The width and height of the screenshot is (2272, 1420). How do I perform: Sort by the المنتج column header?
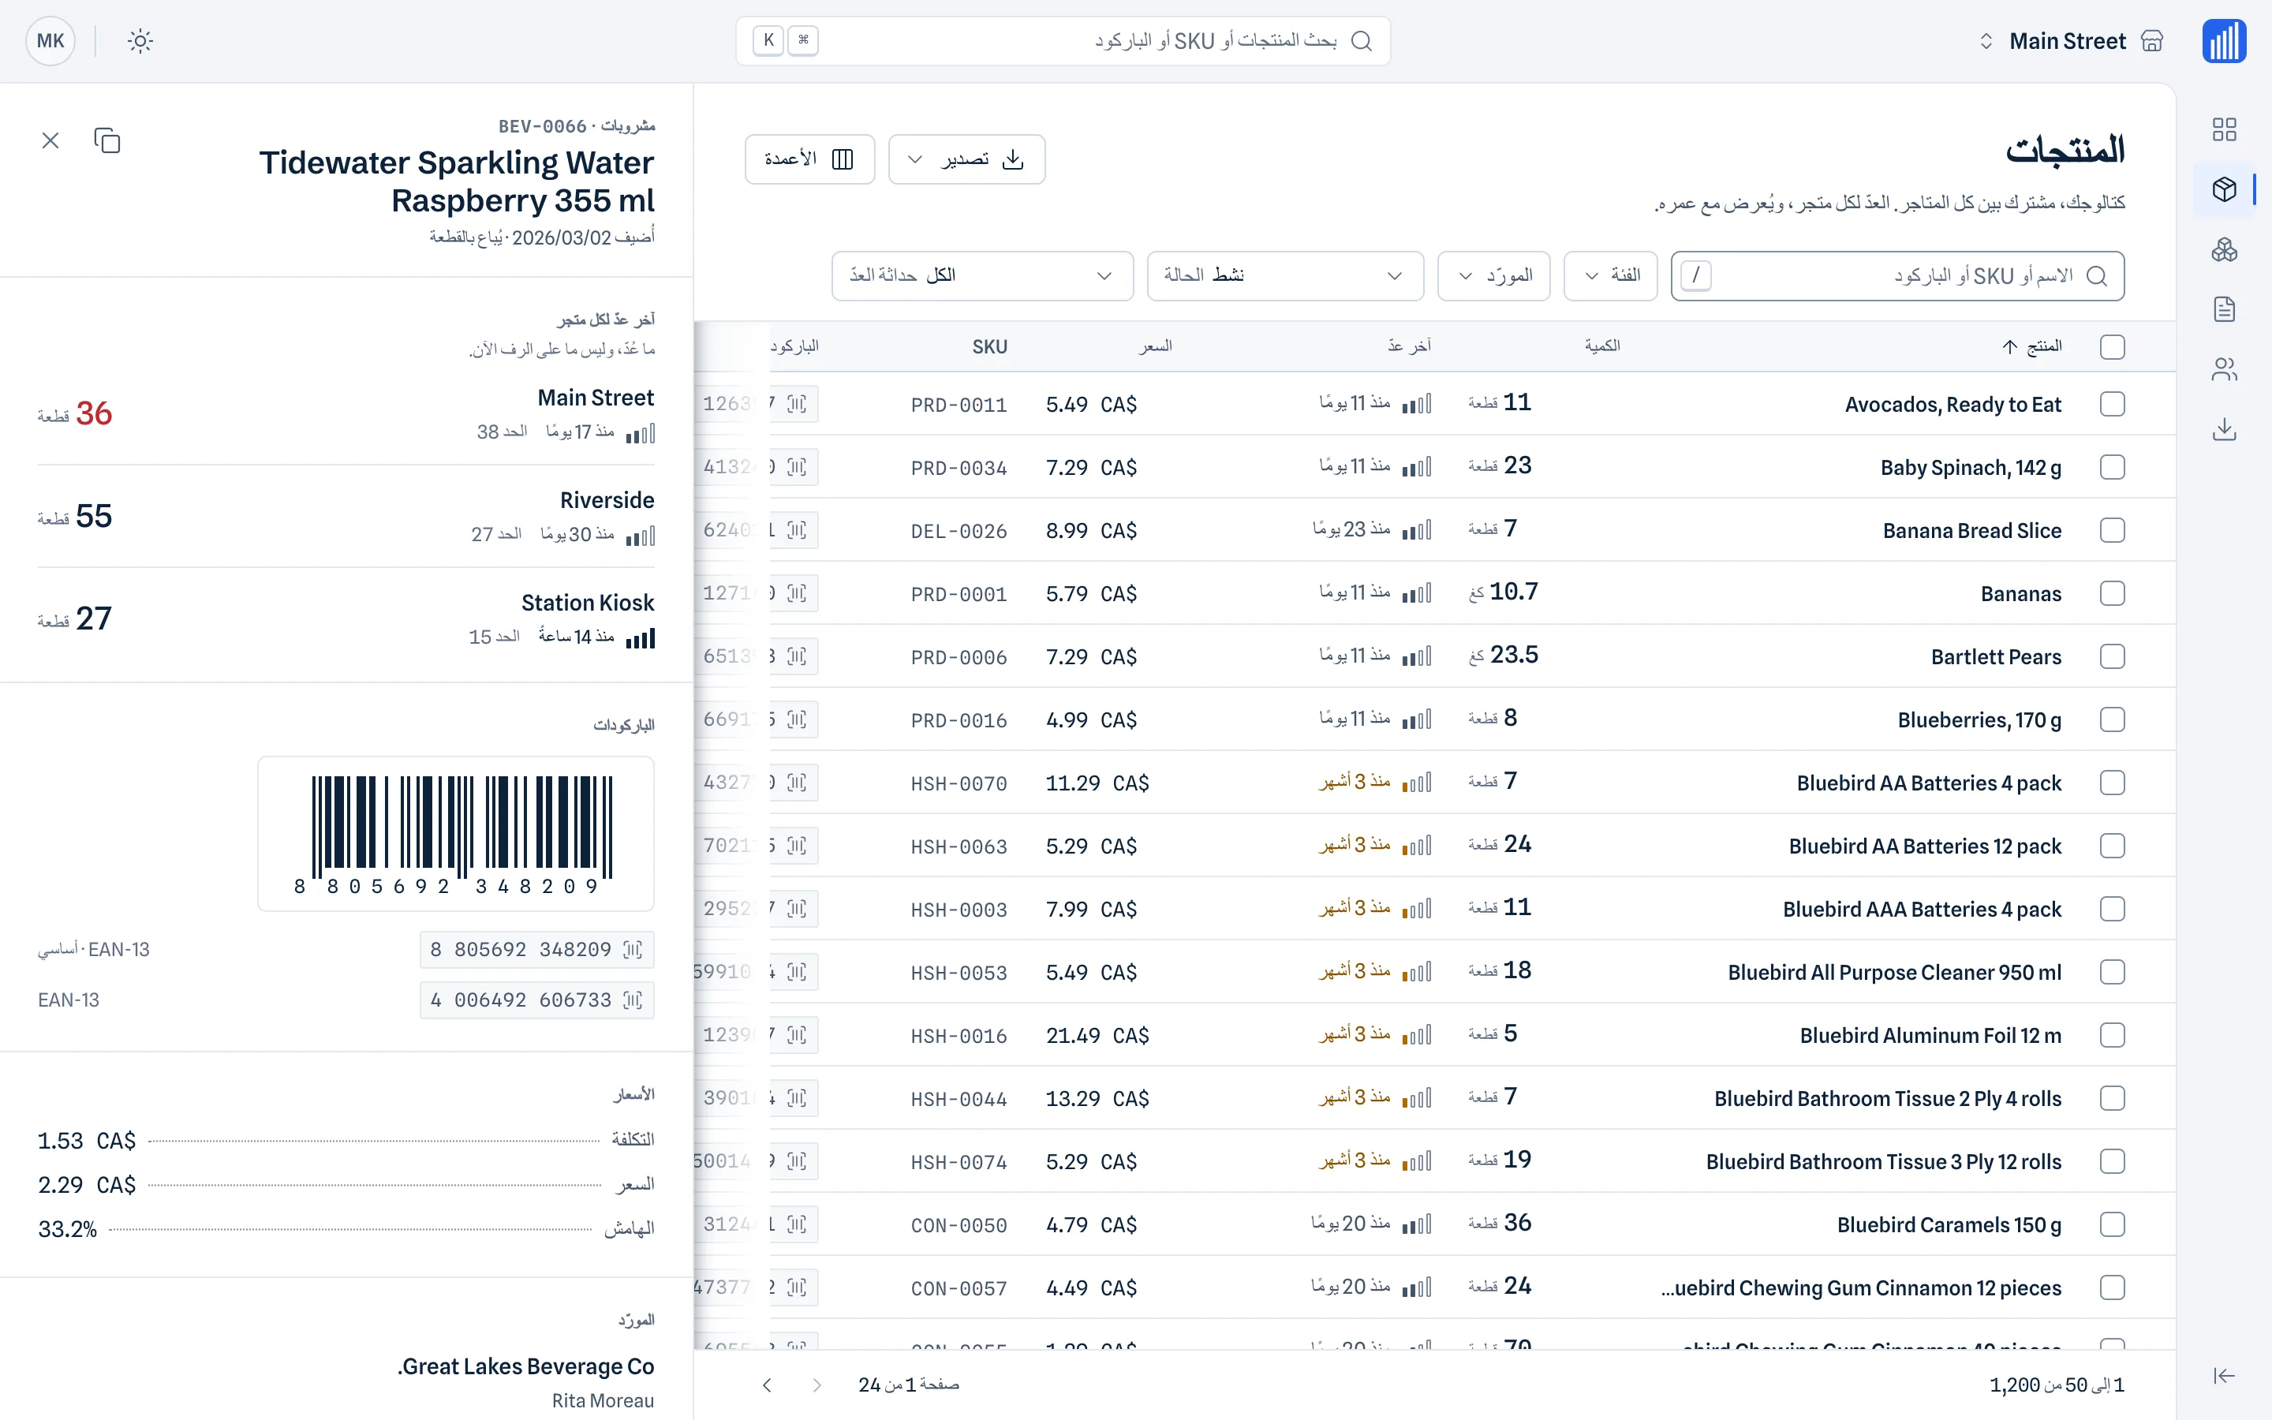(2033, 346)
